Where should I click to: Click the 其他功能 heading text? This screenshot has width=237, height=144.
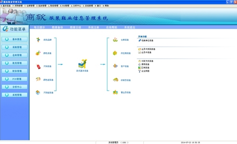click(142, 36)
